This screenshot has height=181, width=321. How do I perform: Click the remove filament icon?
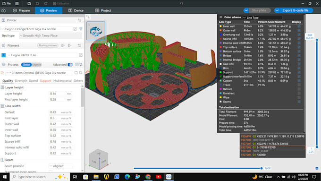69,45
